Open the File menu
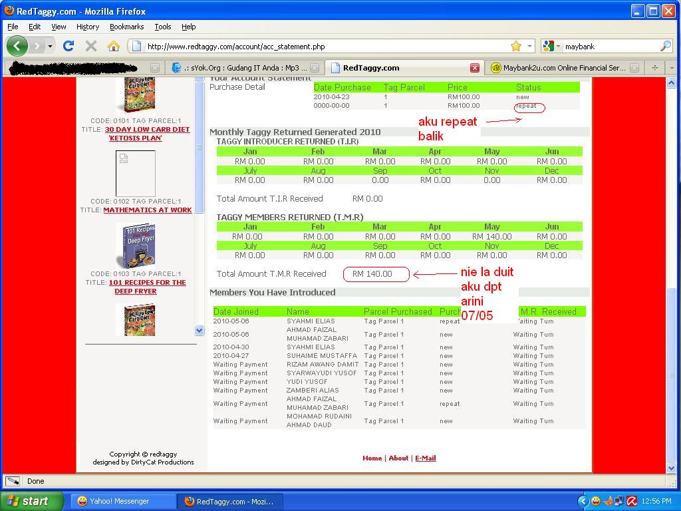Screen dimensions: 681x511 click(x=13, y=27)
